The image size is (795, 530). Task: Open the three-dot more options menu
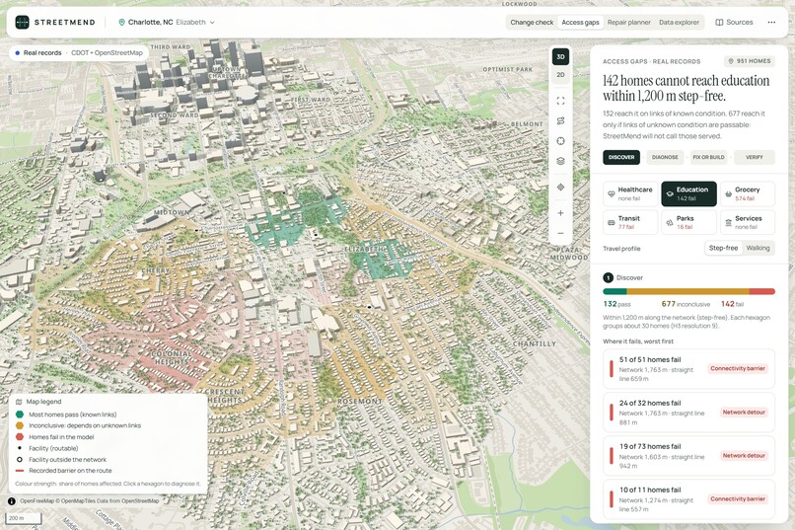tap(771, 23)
